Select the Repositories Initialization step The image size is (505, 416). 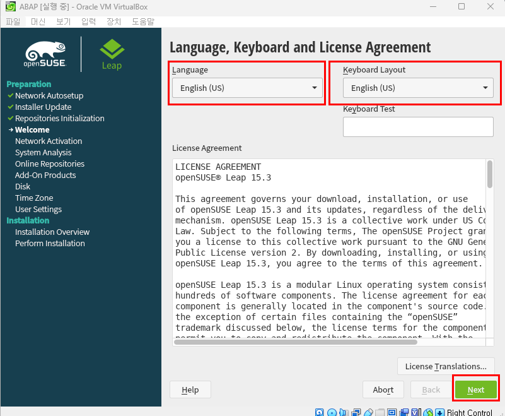pos(60,118)
